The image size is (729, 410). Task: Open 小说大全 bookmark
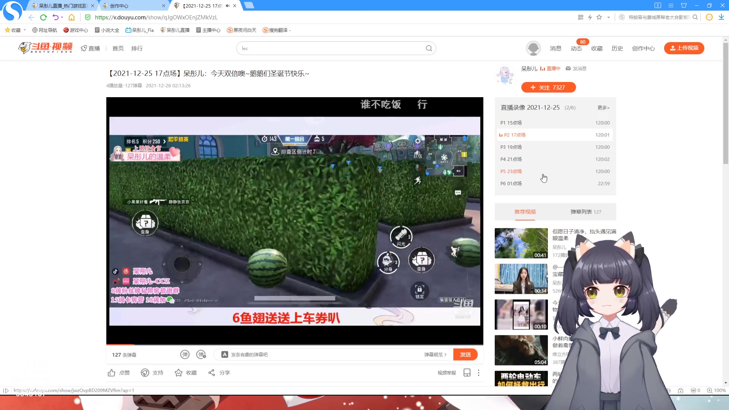(107, 30)
